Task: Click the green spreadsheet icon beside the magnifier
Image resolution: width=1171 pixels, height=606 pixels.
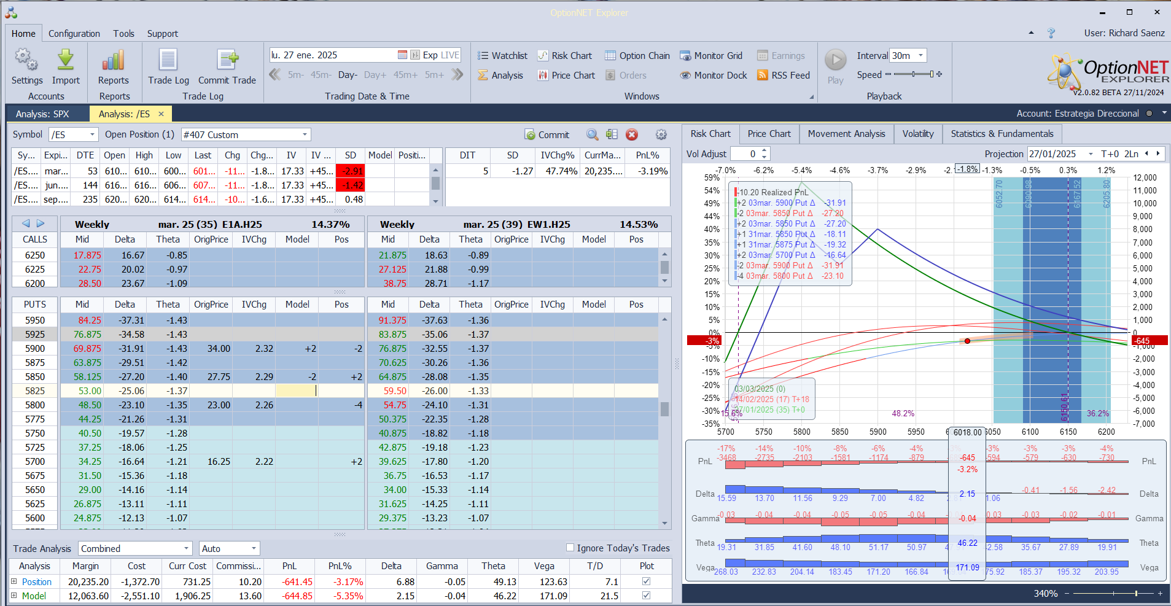Action: [x=612, y=134]
